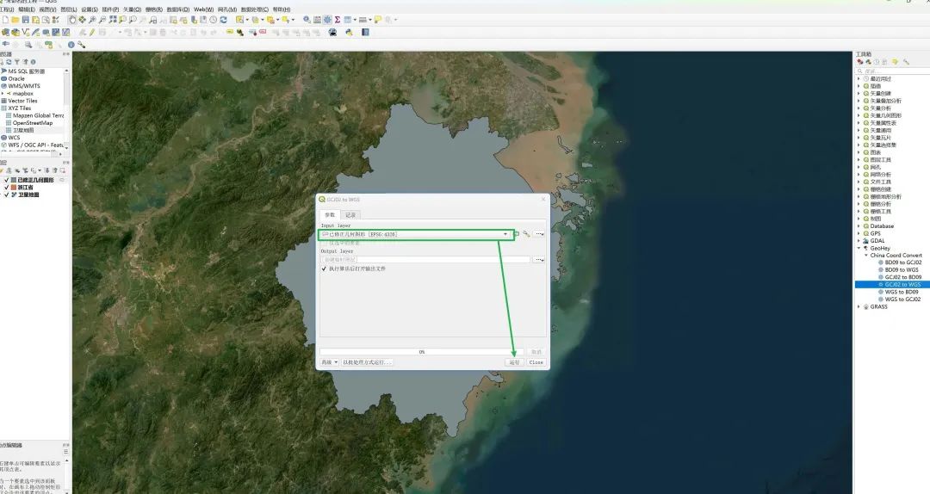Click the batch process run button
Image resolution: width=930 pixels, height=494 pixels.
click(x=368, y=361)
